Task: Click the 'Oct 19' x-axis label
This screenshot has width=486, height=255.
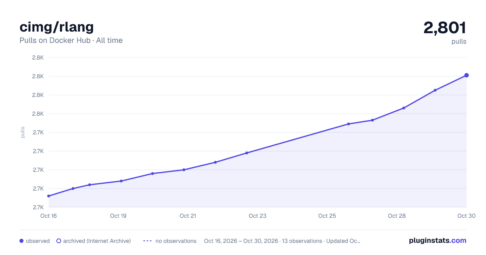Action: [x=118, y=216]
